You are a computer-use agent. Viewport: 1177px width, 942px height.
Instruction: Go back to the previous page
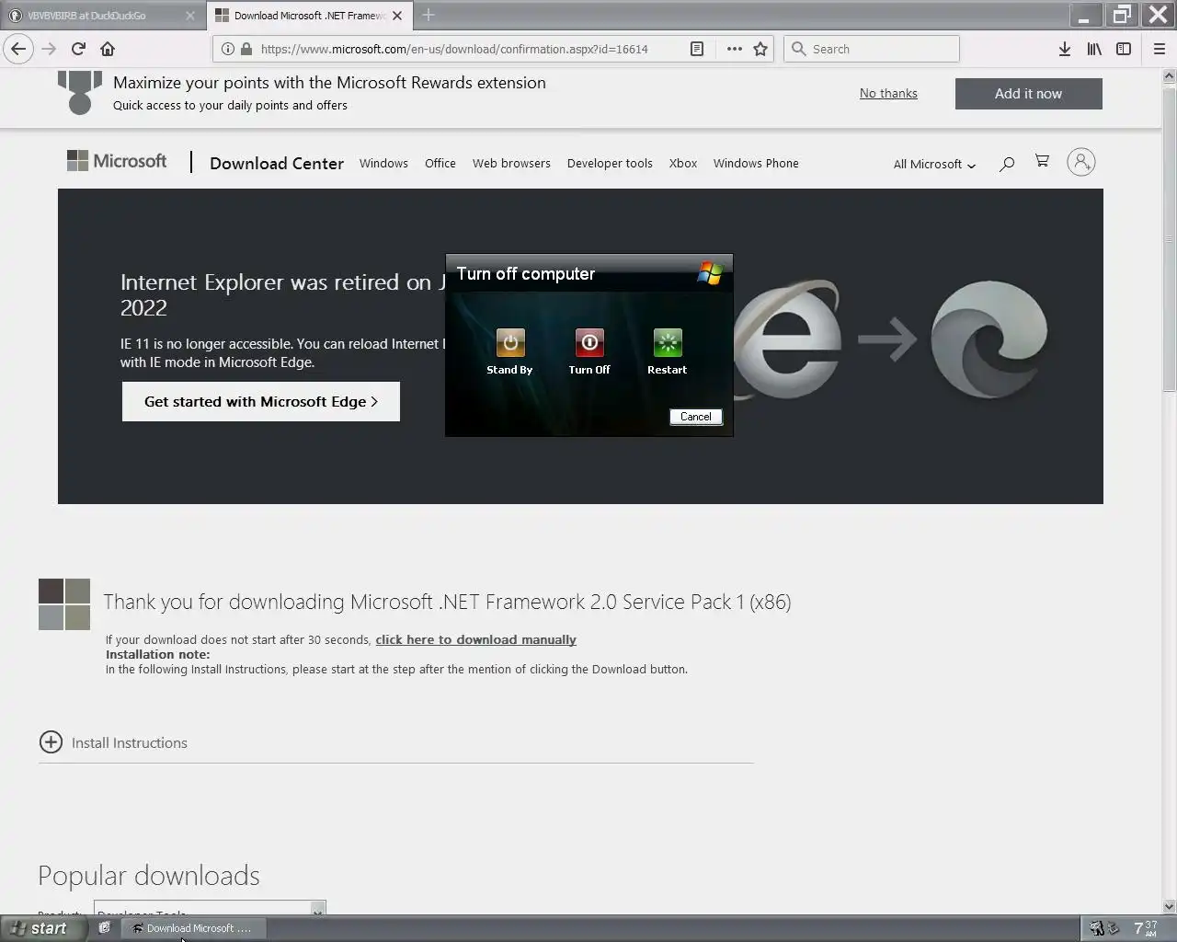18,49
